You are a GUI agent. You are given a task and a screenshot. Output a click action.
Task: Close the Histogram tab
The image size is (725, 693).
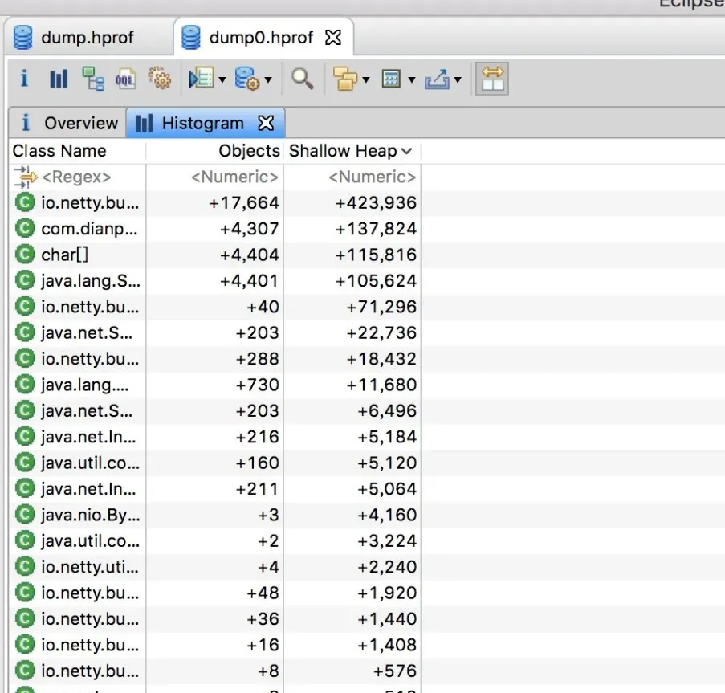coord(266,123)
